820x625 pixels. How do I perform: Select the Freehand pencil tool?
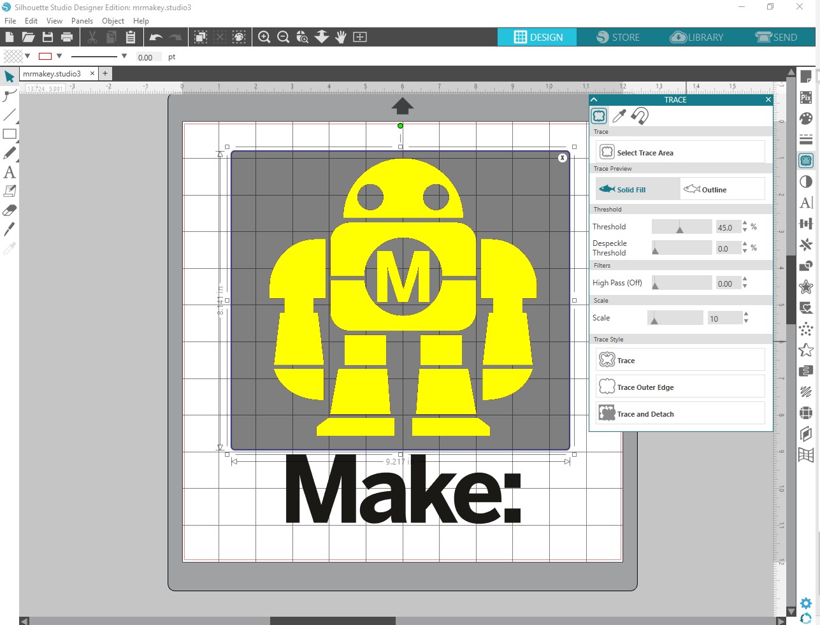(10, 154)
